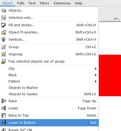Screen dimensions: 121x131
Task: Open the Filters menu
Action: (x=44, y=3)
